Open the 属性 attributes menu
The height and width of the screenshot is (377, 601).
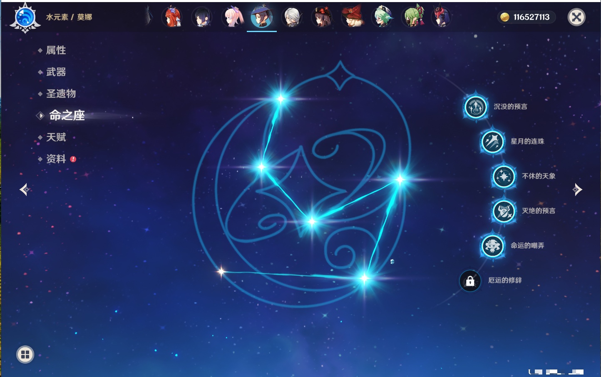(56, 50)
